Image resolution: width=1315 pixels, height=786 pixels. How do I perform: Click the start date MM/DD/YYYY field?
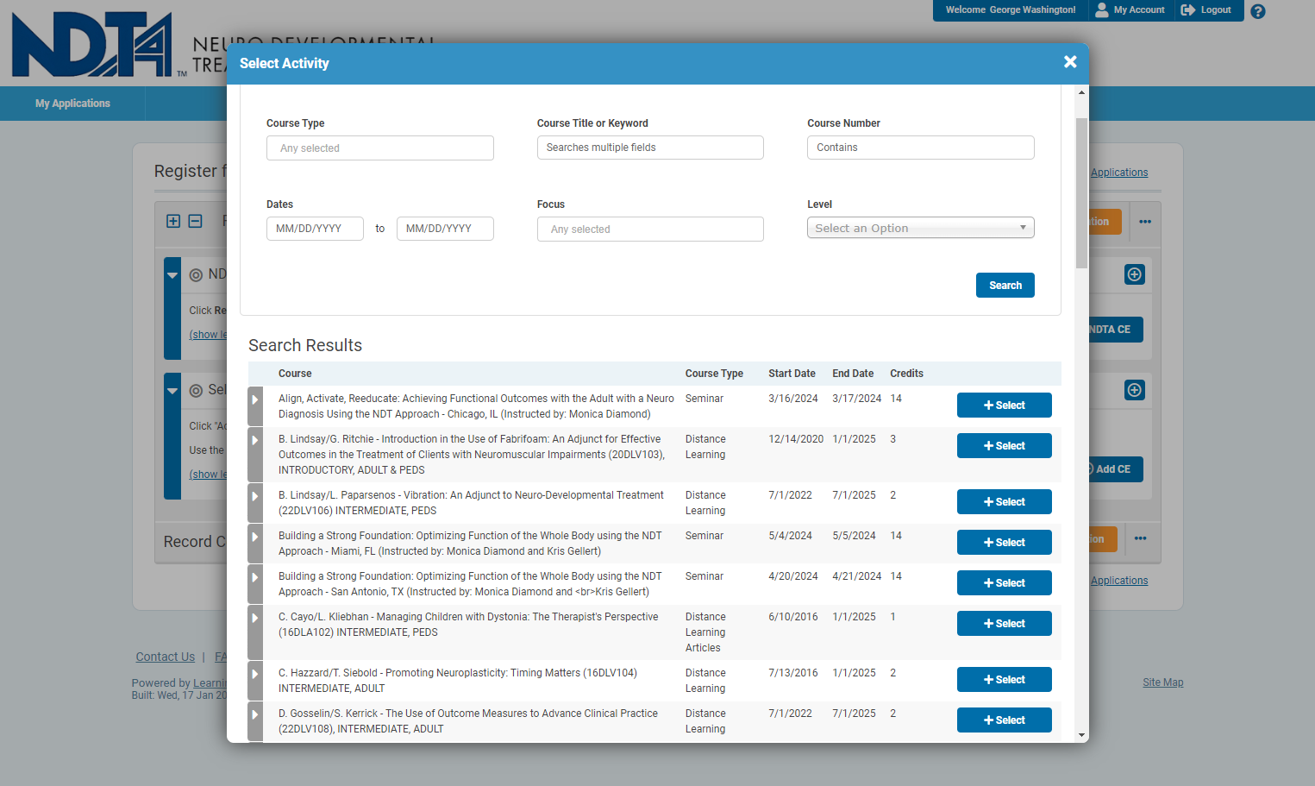pyautogui.click(x=315, y=229)
